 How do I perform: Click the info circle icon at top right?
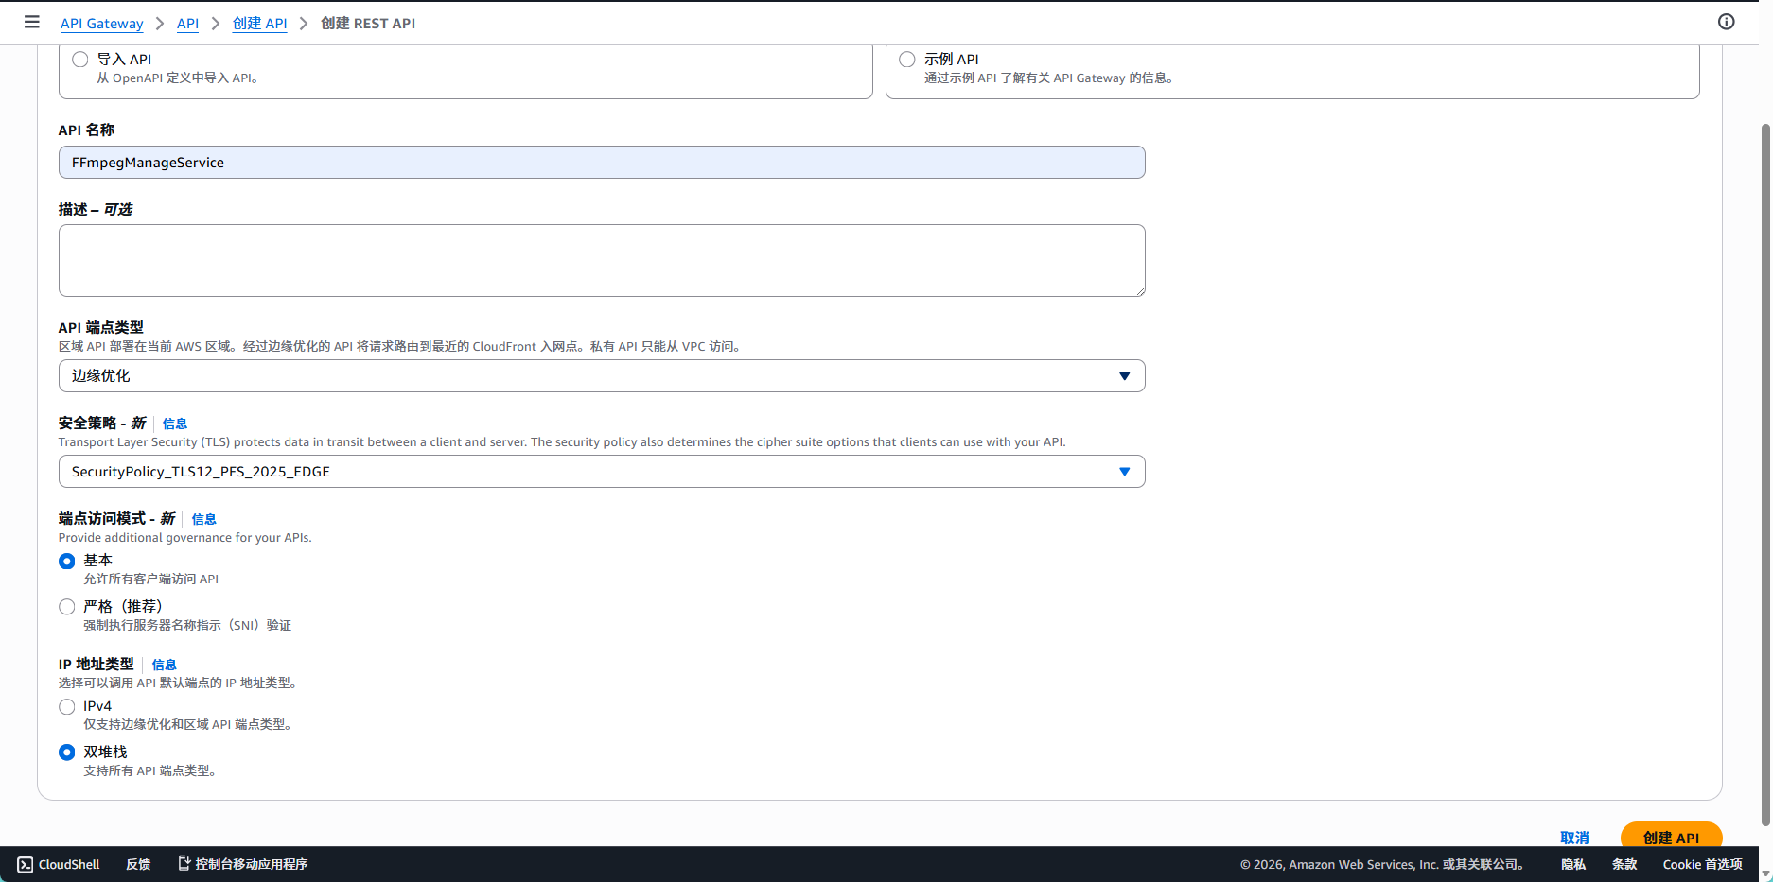1726,22
